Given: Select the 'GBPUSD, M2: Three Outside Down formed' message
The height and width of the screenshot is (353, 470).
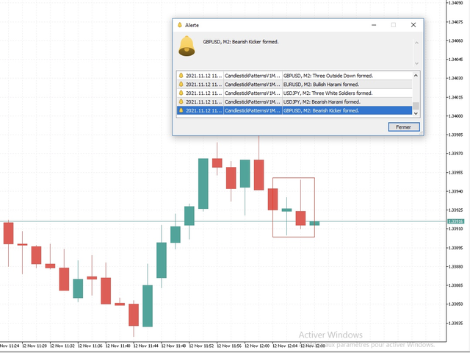Looking at the screenshot, I should point(327,75).
